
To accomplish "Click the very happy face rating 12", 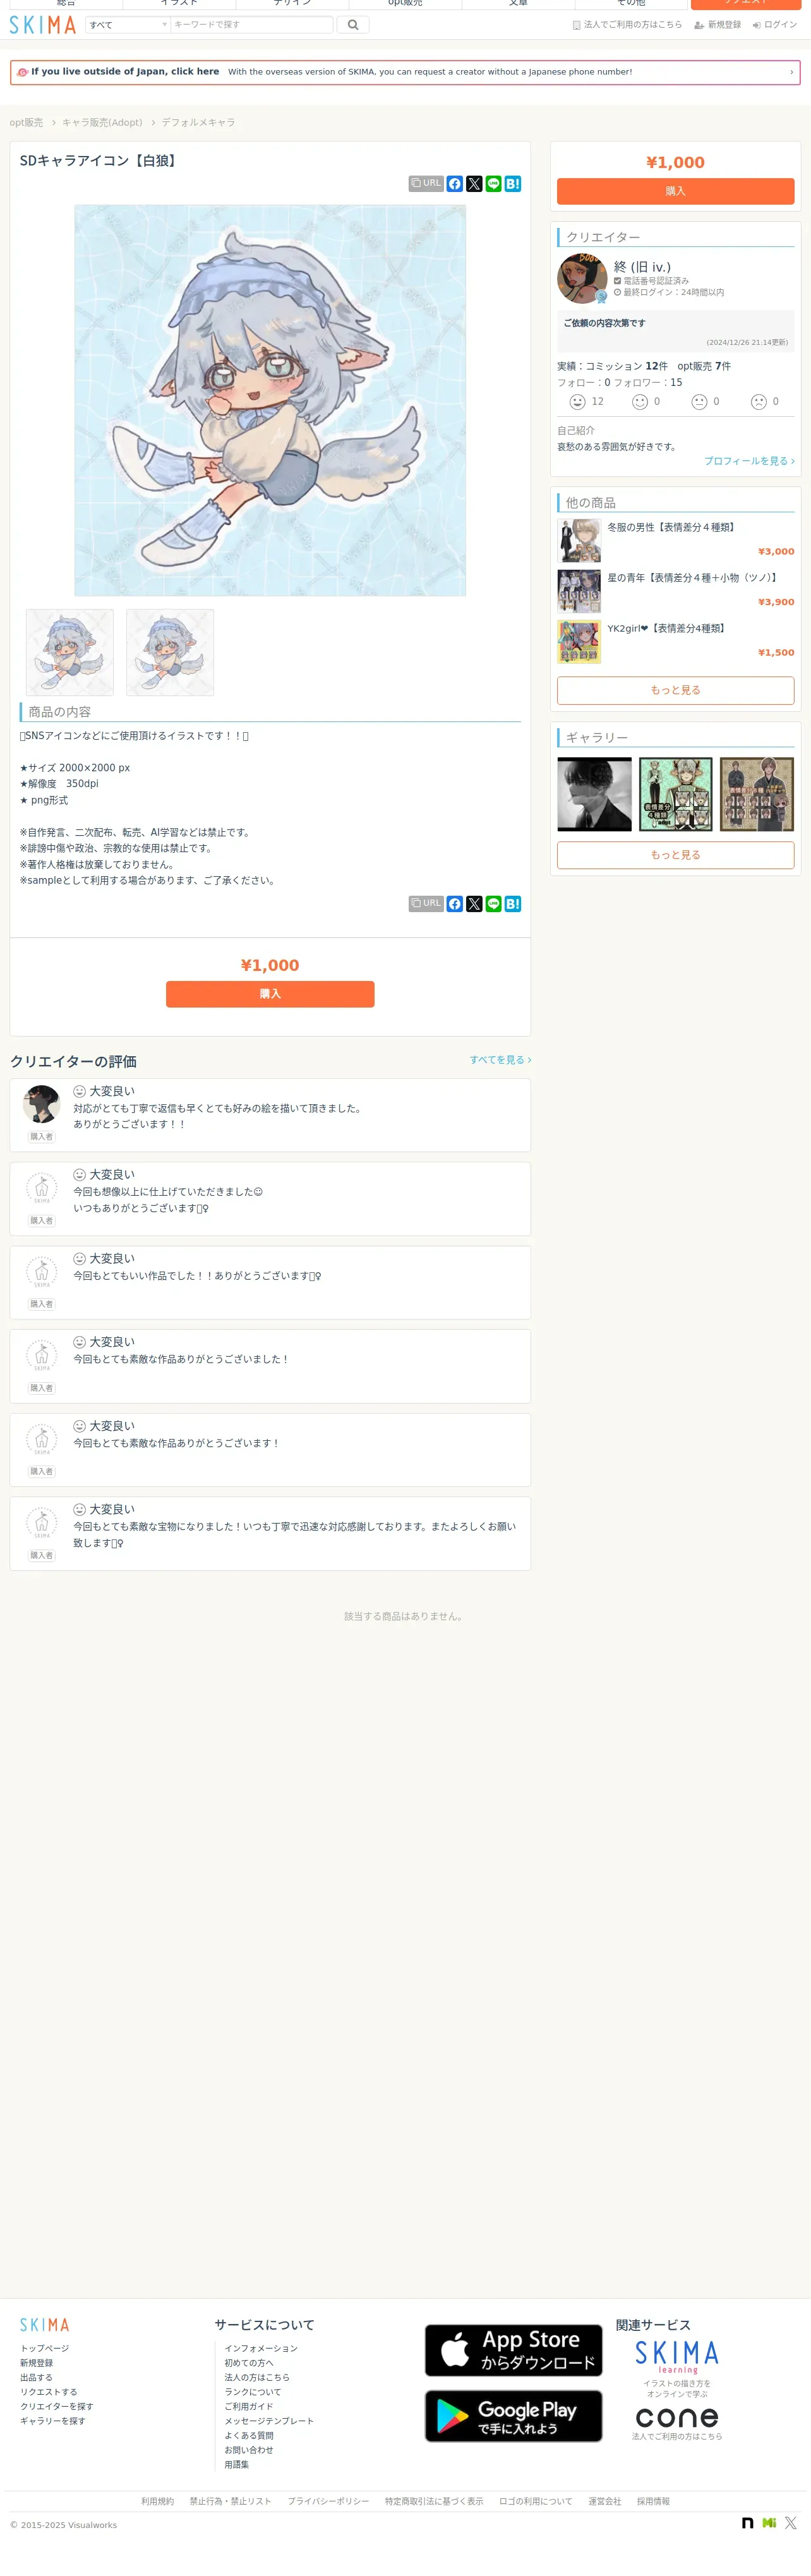I will click(577, 402).
